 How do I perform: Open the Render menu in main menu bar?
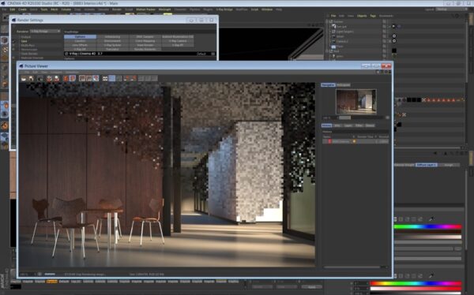coord(117,9)
